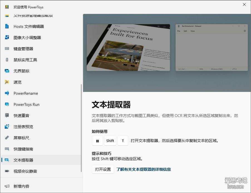The width and height of the screenshot is (251, 193).
Task: Click the Shift key shortcut tile
Action: point(110,141)
